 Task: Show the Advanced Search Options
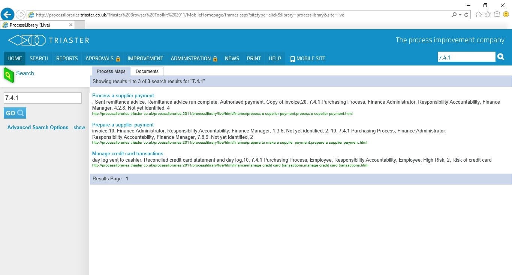pyautogui.click(x=79, y=128)
